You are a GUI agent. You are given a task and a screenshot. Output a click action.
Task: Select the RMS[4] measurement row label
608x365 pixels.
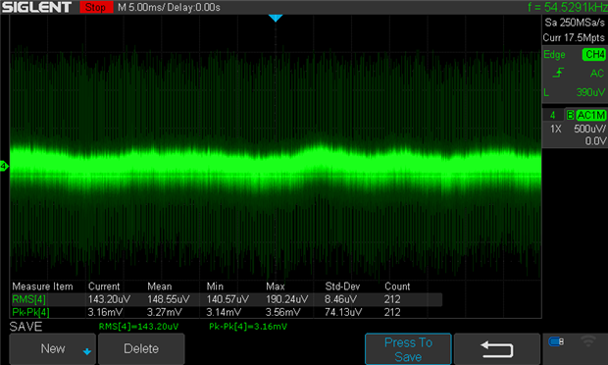pyautogui.click(x=29, y=299)
